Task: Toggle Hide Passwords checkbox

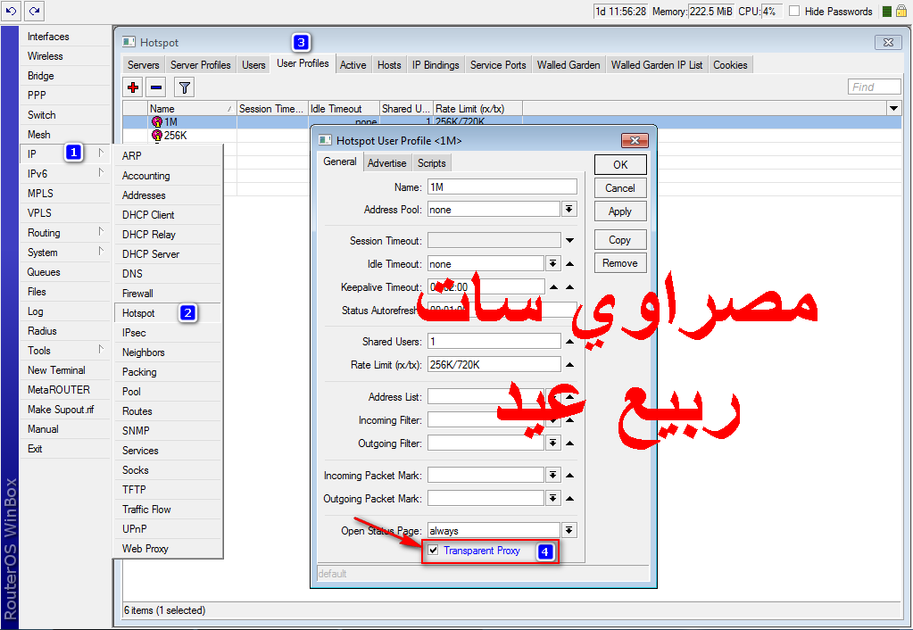Action: click(794, 11)
